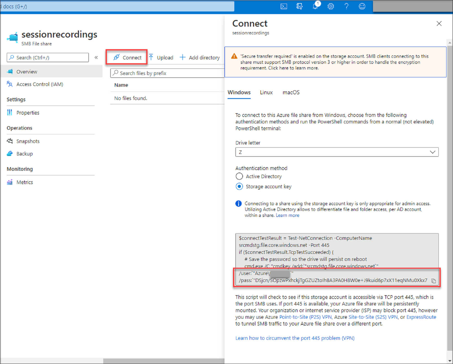Viewport: 453px width, 364px height.
Task: Collapse the left menu with the double chevron
Action: pos(96,57)
